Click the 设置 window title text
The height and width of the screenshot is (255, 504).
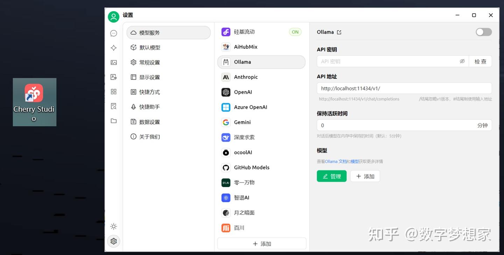pos(128,15)
